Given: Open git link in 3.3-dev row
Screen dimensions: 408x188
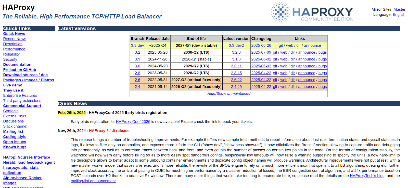Looking at the screenshot, I should click(x=281, y=45).
